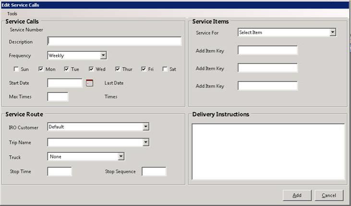
Task: Expand the IRO Customer dropdown
Action: click(145, 127)
